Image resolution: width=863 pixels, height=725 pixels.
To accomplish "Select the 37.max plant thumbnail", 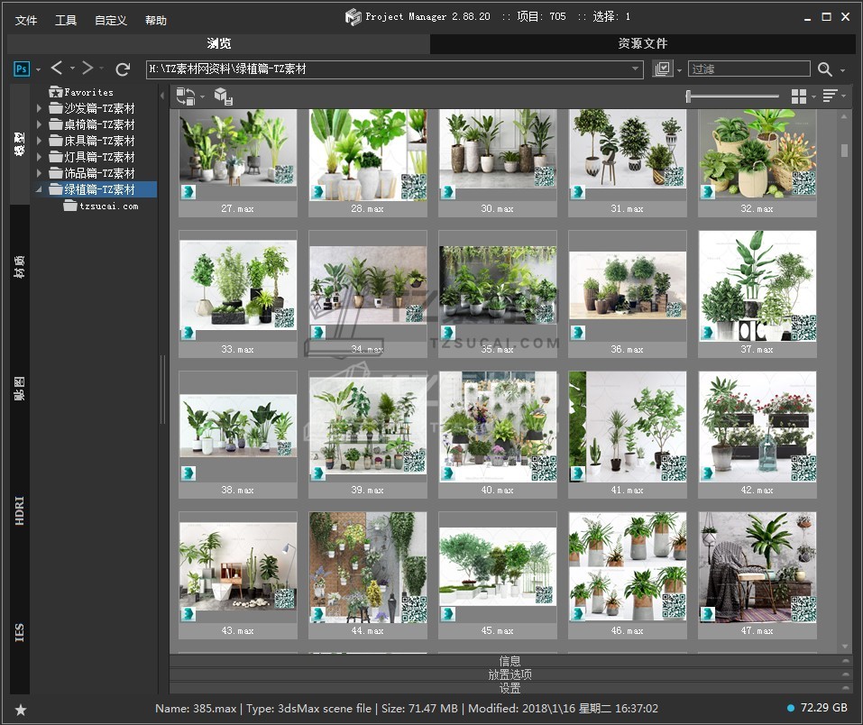I will pos(757,287).
